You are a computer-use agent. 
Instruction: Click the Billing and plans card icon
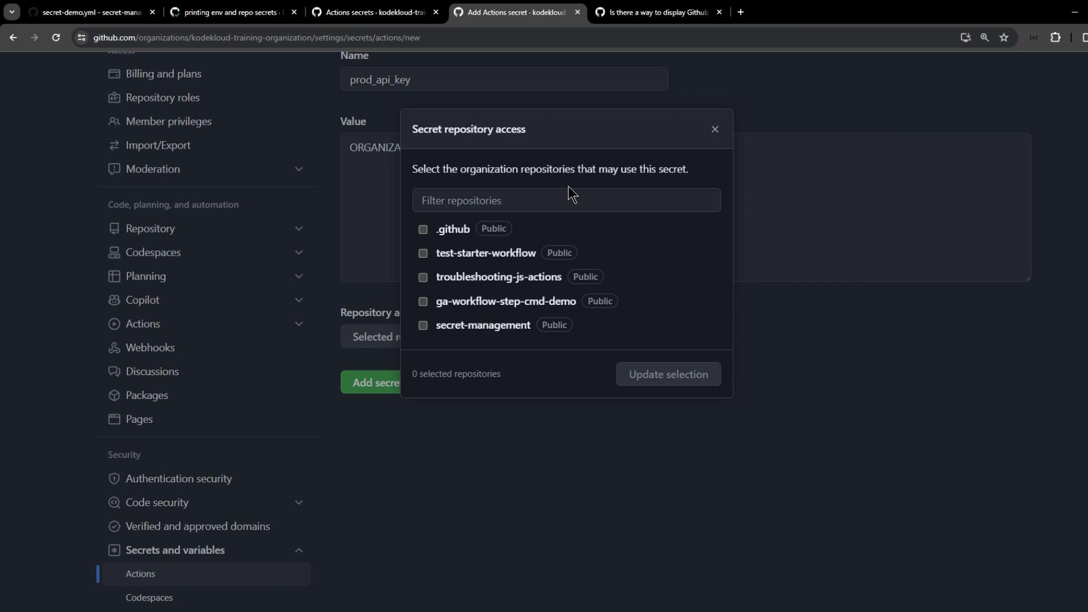[114, 74]
